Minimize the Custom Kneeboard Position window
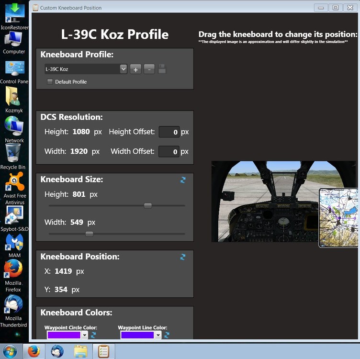This screenshot has width=360, height=359. point(321,8)
